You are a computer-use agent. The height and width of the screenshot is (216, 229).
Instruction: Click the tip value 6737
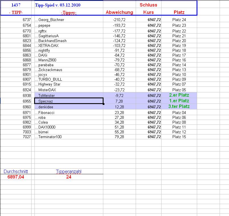pyautogui.click(x=27, y=20)
